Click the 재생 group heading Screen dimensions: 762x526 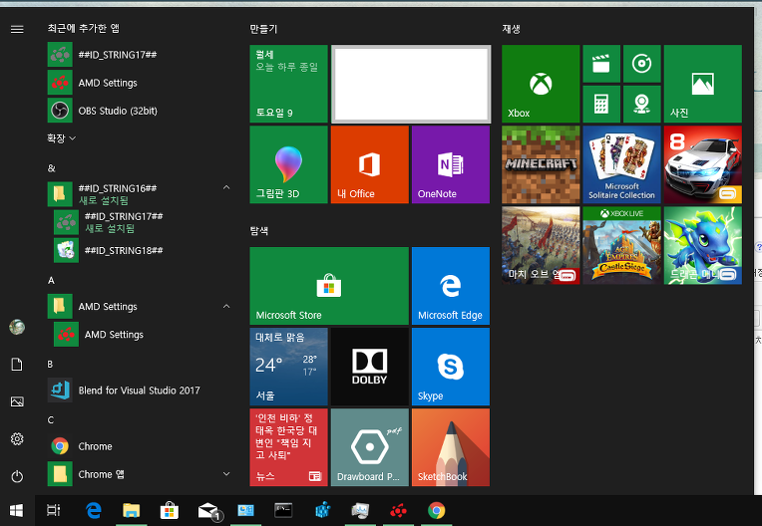(x=512, y=29)
